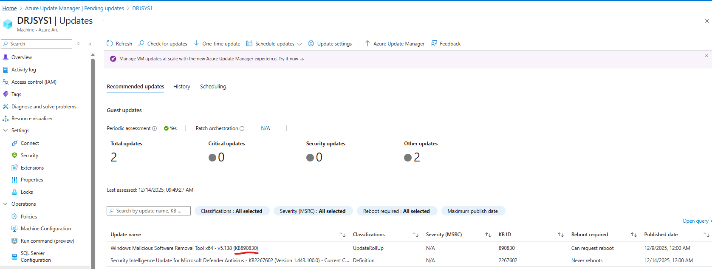
Task: Open Tags in sidebar
Action: pos(16,94)
